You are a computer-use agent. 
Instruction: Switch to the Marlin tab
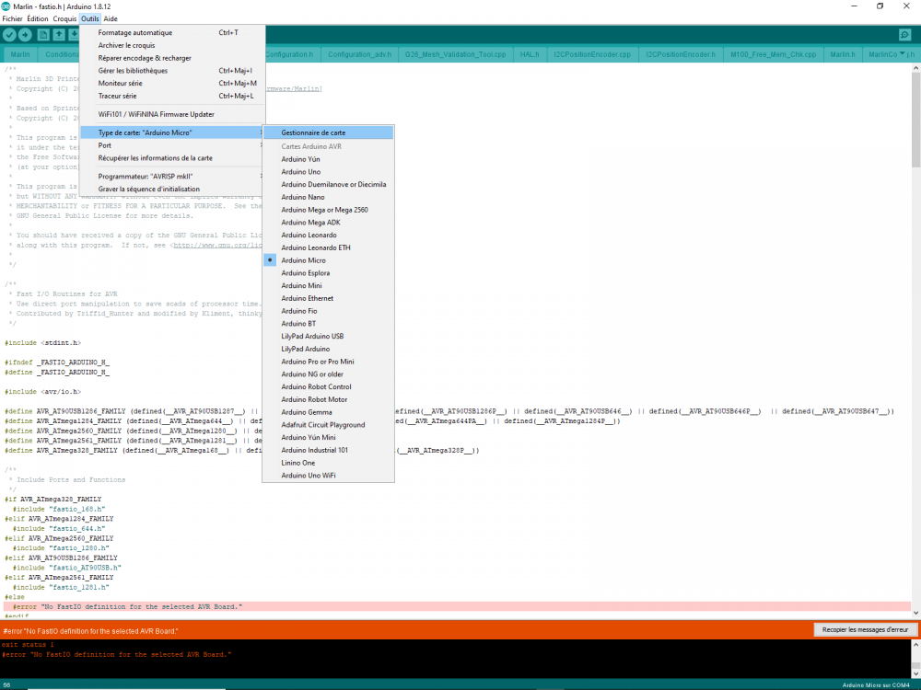click(x=20, y=54)
